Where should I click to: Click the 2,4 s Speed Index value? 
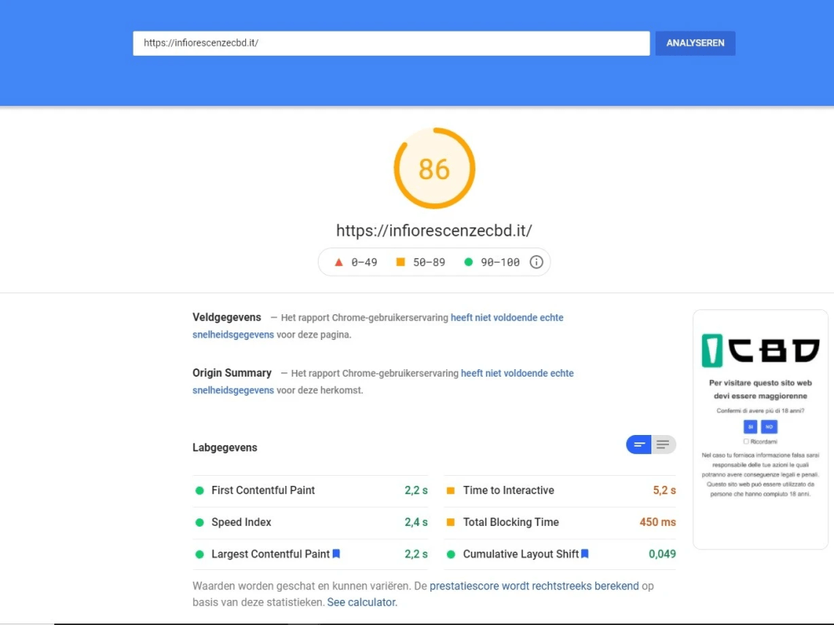coord(416,522)
